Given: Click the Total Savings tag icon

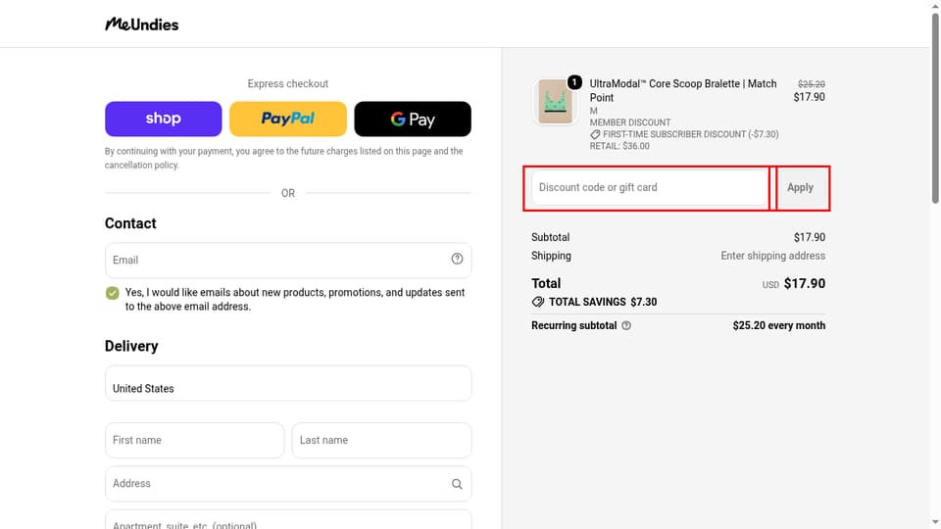Looking at the screenshot, I should point(538,302).
